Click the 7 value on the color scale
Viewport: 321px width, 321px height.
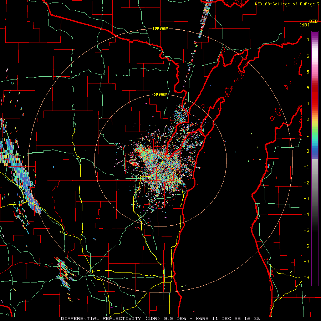(308, 40)
